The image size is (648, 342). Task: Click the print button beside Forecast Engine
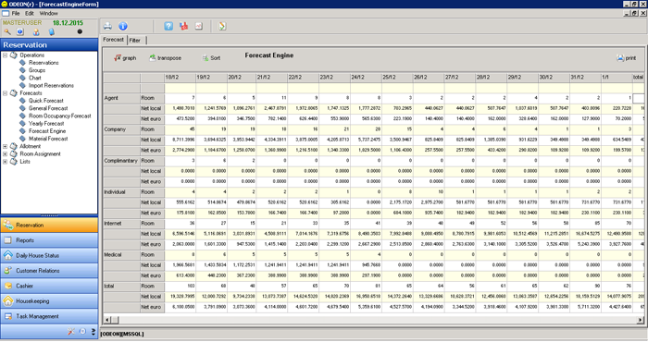point(627,58)
